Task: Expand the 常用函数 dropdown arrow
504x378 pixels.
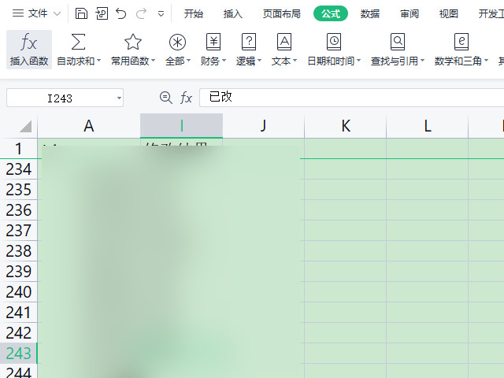Action: [x=154, y=61]
